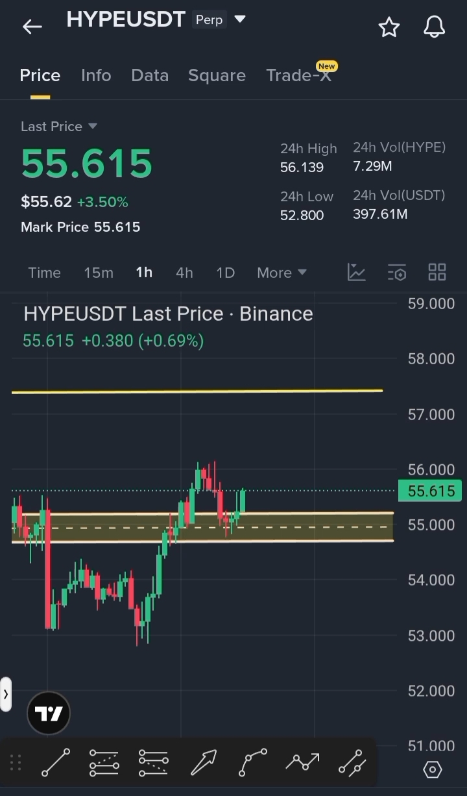Click the 55.615 current price label

point(430,491)
